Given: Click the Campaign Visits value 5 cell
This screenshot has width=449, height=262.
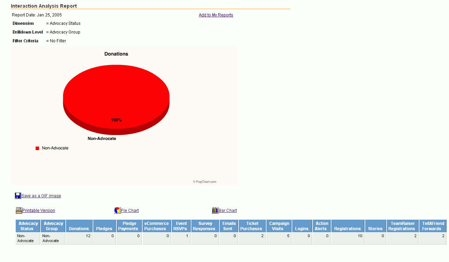Looking at the screenshot, I should [279, 239].
